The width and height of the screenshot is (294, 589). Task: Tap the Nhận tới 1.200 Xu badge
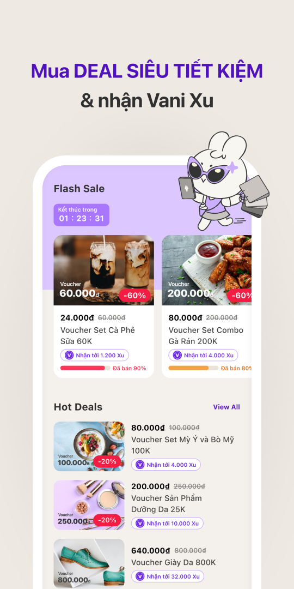click(x=95, y=355)
